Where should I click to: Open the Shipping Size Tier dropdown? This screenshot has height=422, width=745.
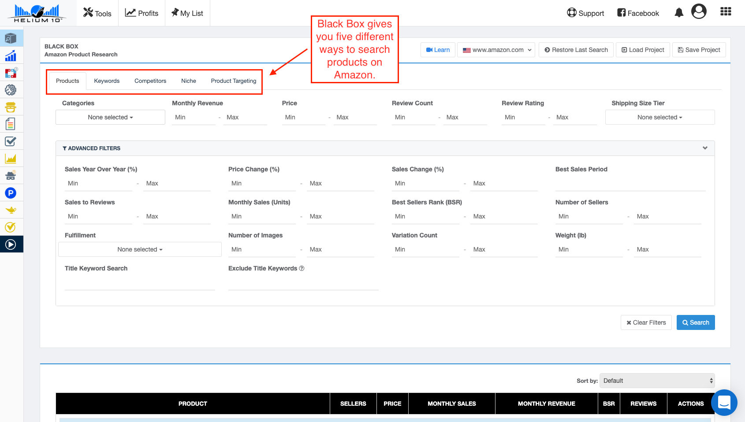(659, 117)
